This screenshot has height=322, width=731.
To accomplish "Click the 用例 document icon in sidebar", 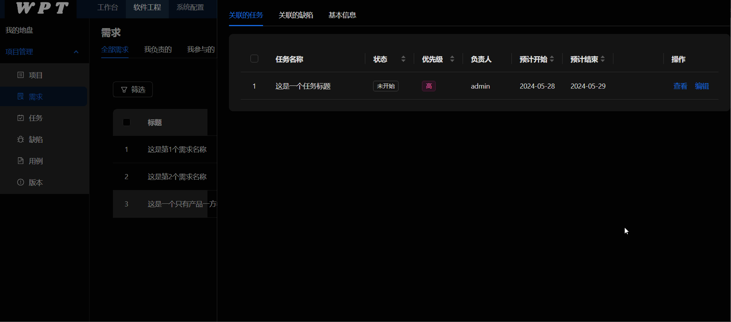I will 21,161.
